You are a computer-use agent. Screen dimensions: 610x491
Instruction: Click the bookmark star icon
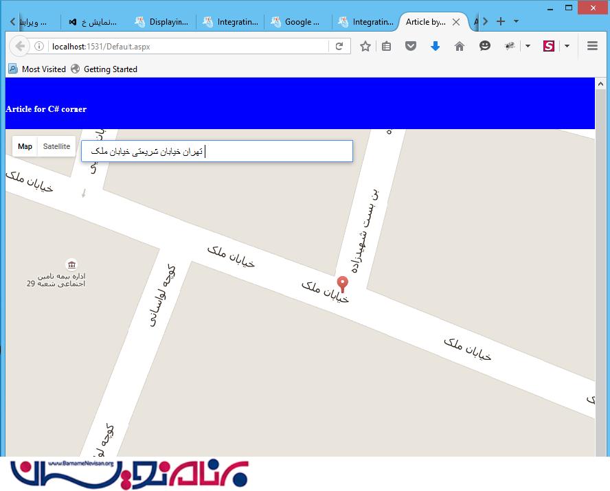365,46
